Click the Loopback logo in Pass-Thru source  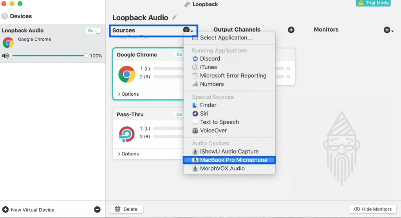coord(126,134)
